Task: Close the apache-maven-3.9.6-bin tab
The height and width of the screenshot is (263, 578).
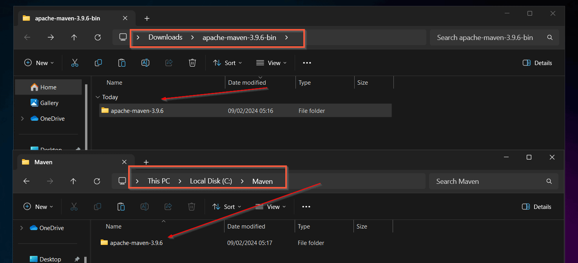Action: 125,18
